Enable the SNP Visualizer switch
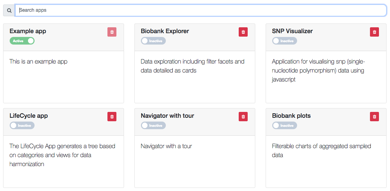 click(x=285, y=41)
